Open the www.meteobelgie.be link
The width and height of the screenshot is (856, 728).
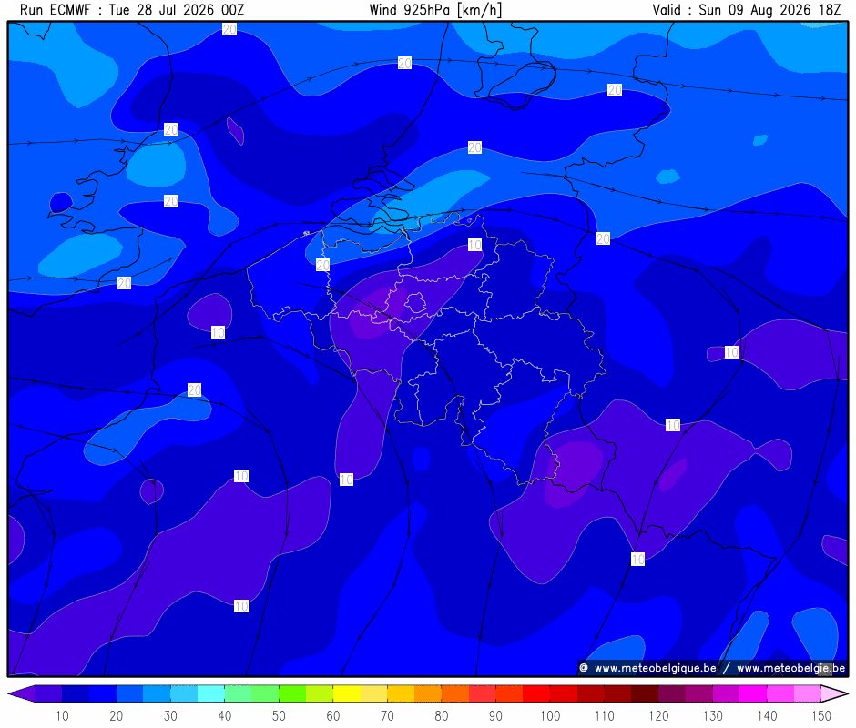point(790,668)
